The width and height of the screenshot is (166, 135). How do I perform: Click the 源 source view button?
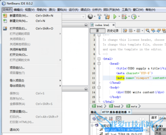pyautogui.click(x=97, y=31)
